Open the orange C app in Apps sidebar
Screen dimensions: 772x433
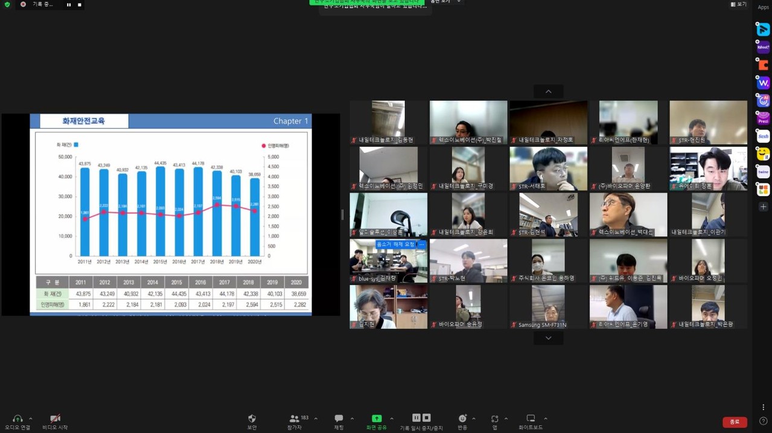tap(763, 65)
